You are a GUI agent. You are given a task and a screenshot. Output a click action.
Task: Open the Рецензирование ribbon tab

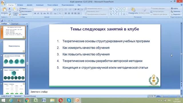(x=68, y=5)
